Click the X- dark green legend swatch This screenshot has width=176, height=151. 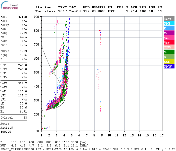[169, 52]
